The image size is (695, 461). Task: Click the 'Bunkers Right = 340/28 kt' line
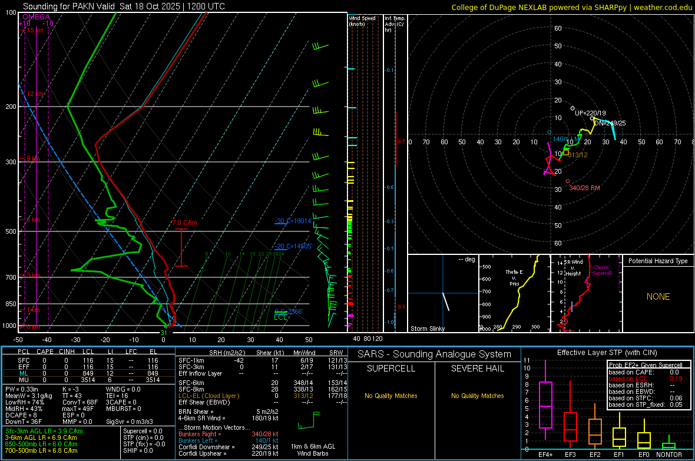click(229, 434)
